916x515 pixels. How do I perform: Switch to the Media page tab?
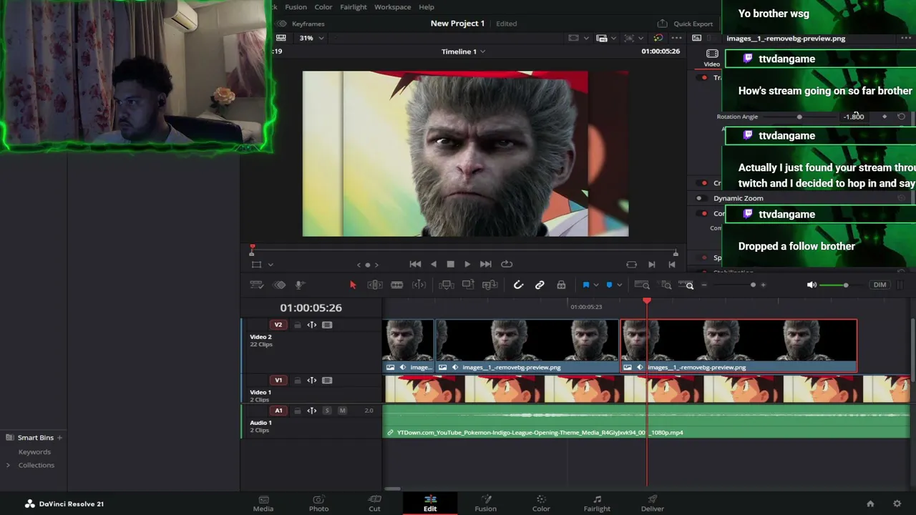click(x=263, y=504)
